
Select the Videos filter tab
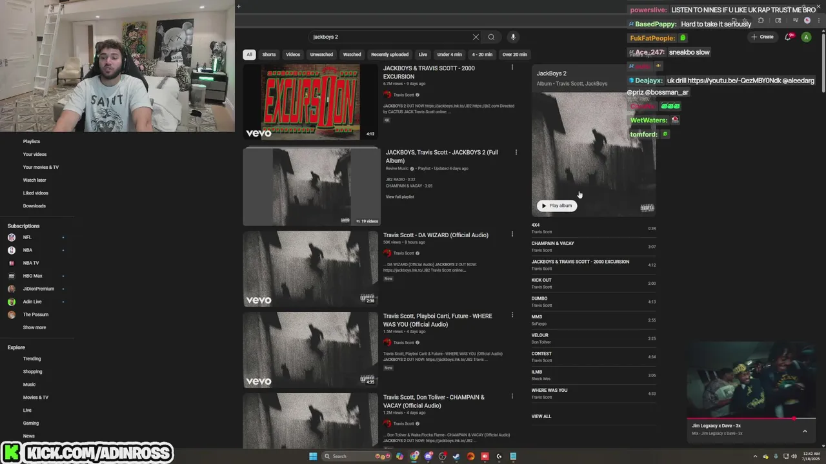point(293,55)
